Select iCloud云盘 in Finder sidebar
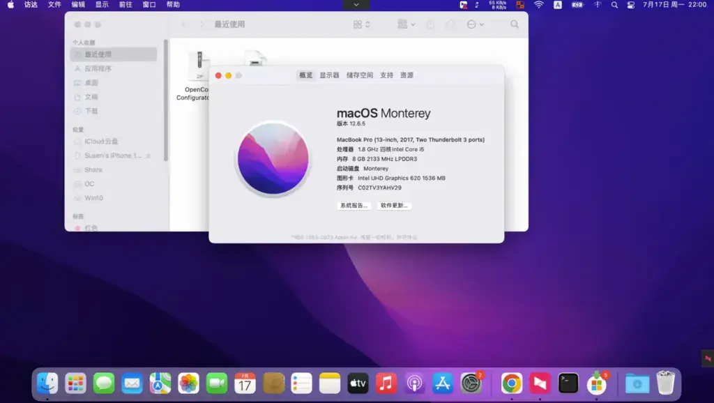714x403 pixels. click(114, 141)
